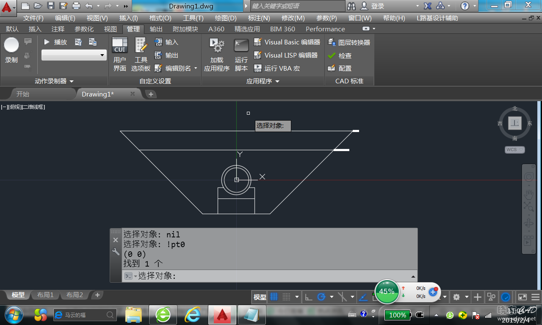
Task: Open polar tracking angle dropdown arrow
Action: (x=332, y=297)
